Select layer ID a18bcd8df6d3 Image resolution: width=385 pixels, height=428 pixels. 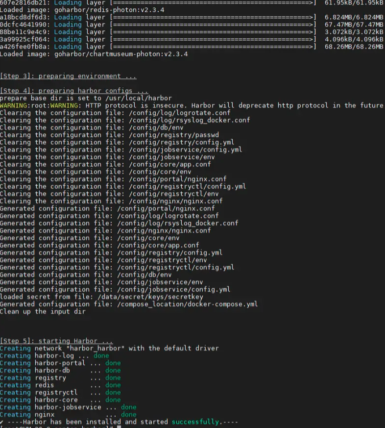point(23,18)
